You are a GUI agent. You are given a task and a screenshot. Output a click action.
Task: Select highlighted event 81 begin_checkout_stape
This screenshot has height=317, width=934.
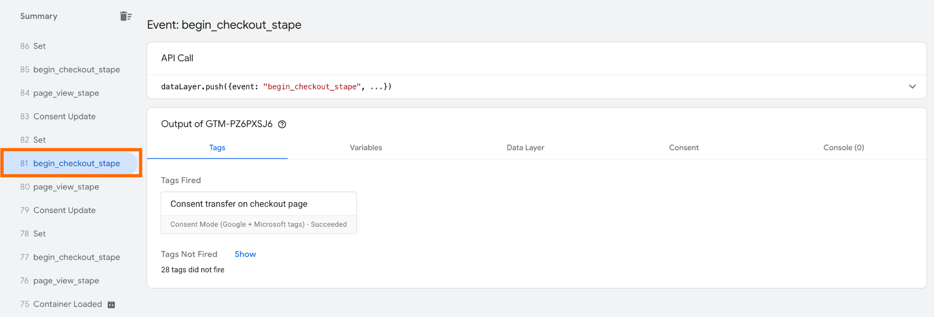70,164
